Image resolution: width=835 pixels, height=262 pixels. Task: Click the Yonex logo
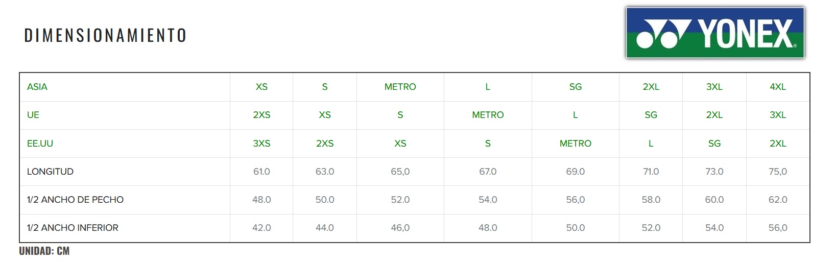pyautogui.click(x=715, y=33)
